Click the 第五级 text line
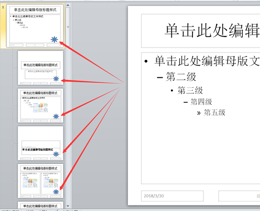Screen dimensions: 260x211 [x=214, y=112]
